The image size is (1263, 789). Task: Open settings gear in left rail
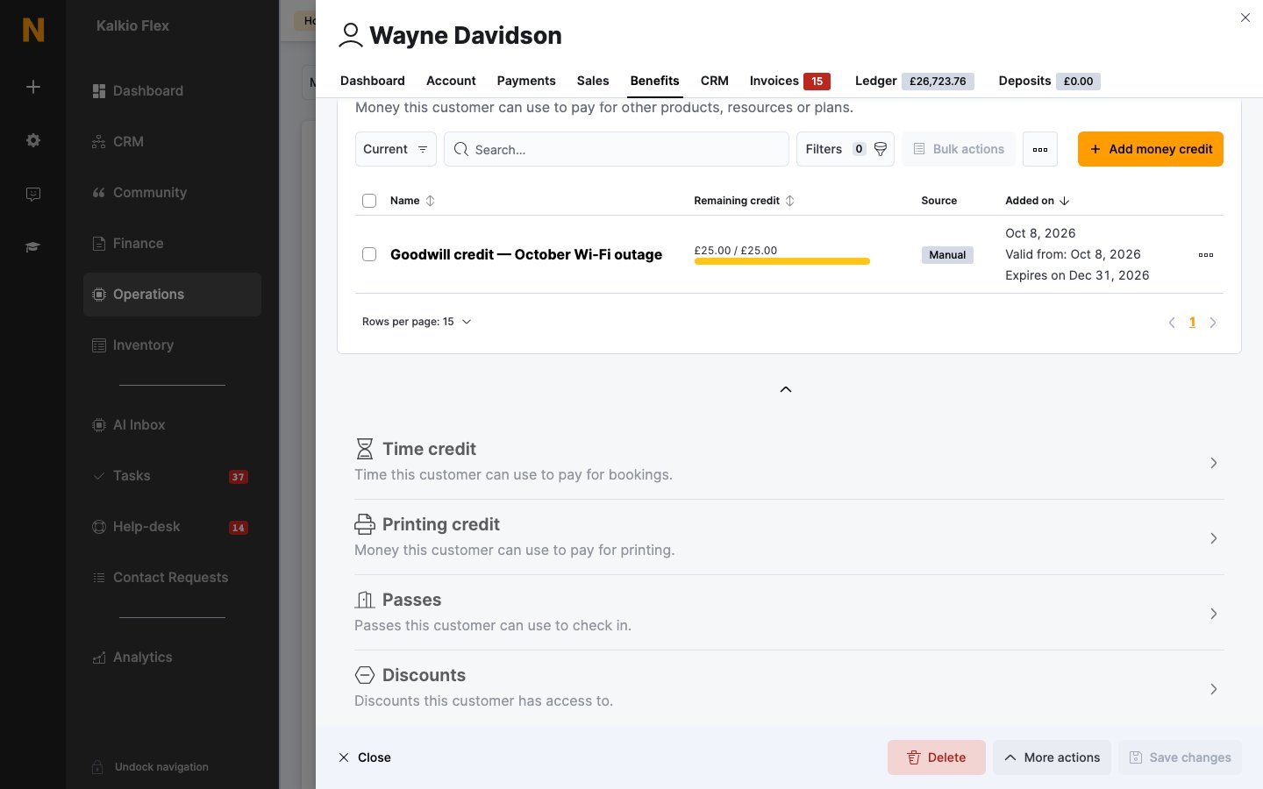click(x=33, y=140)
